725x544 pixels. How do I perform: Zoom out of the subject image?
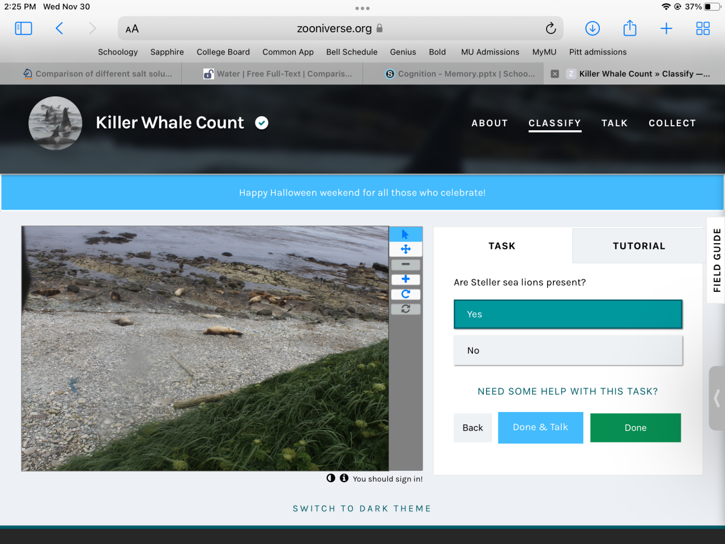(406, 264)
